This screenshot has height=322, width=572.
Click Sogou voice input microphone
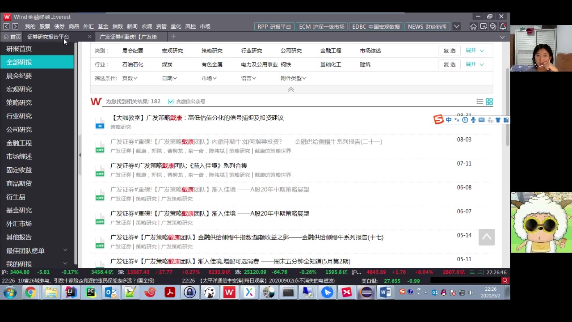[x=473, y=120]
